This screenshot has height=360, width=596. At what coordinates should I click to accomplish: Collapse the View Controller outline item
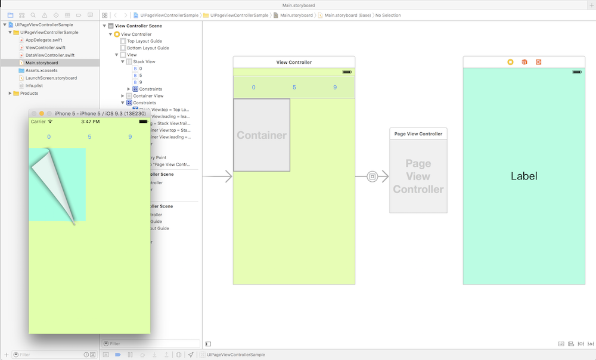point(111,34)
